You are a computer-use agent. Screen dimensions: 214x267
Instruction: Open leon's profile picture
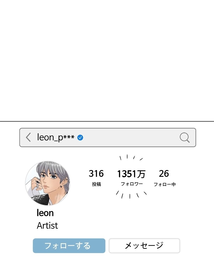[48, 183]
